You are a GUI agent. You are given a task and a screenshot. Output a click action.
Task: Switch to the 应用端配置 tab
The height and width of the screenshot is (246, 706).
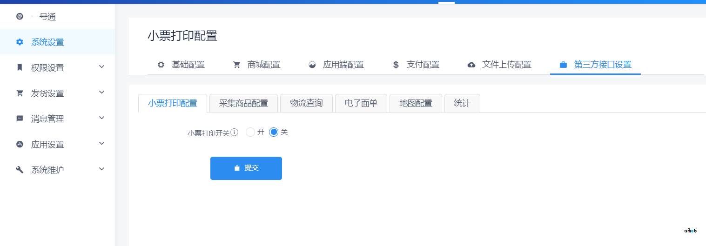[336, 65]
